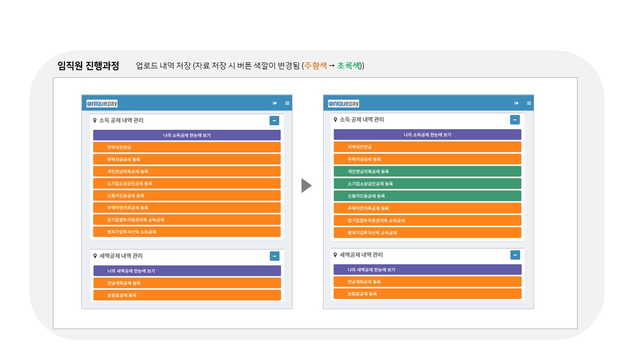Click the uniquepay logo on the left screen
Viewport: 639px width, 359px height.
click(x=102, y=103)
